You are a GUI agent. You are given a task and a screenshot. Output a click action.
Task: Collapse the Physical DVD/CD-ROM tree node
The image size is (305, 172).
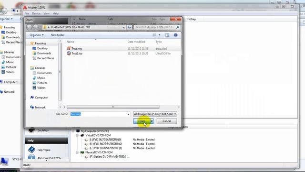77,152
